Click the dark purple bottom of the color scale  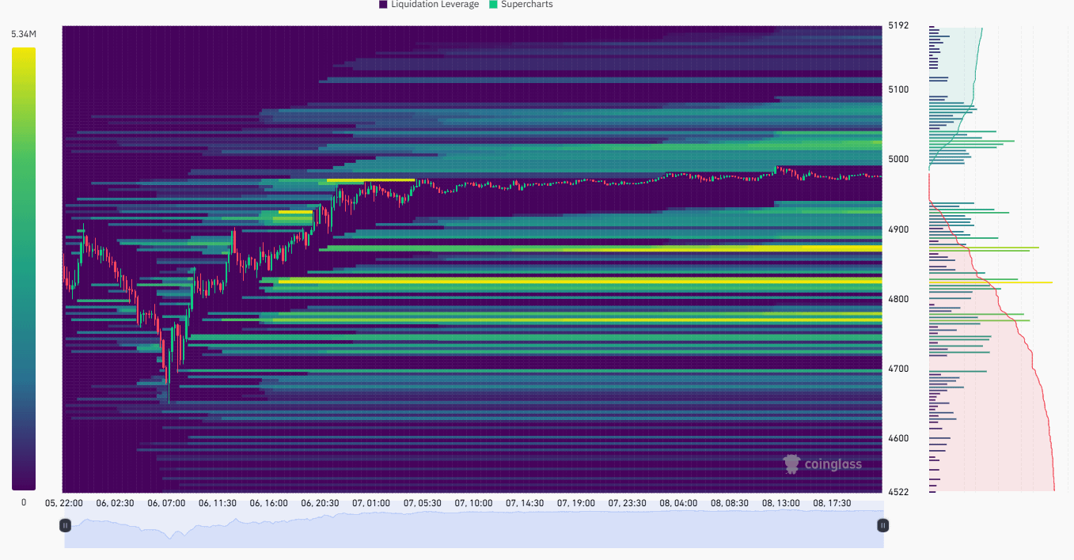(24, 484)
